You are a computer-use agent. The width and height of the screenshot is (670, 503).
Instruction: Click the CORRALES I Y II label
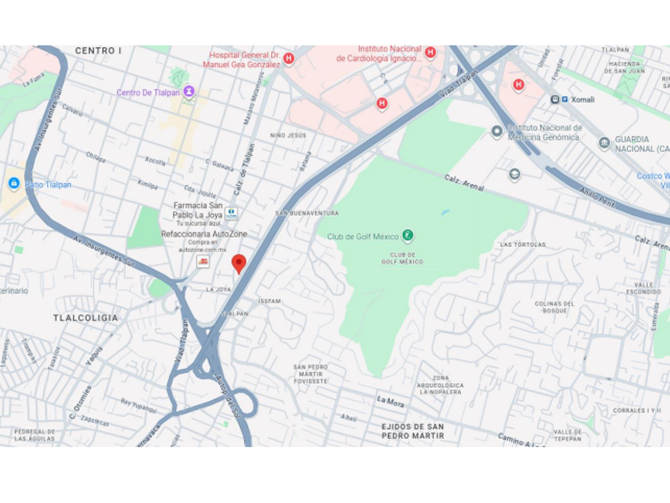pos(636,410)
